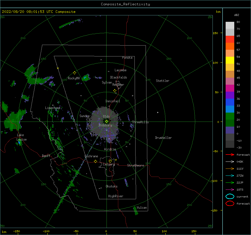Viewport: 251px width, 235px height.
Task: Click the Stettler city label
Action: (x=163, y=81)
